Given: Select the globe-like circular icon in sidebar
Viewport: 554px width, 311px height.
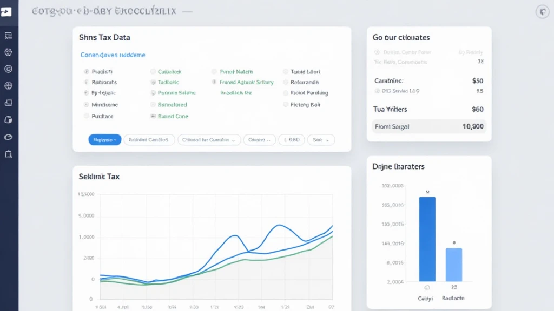Looking at the screenshot, I should (8, 86).
